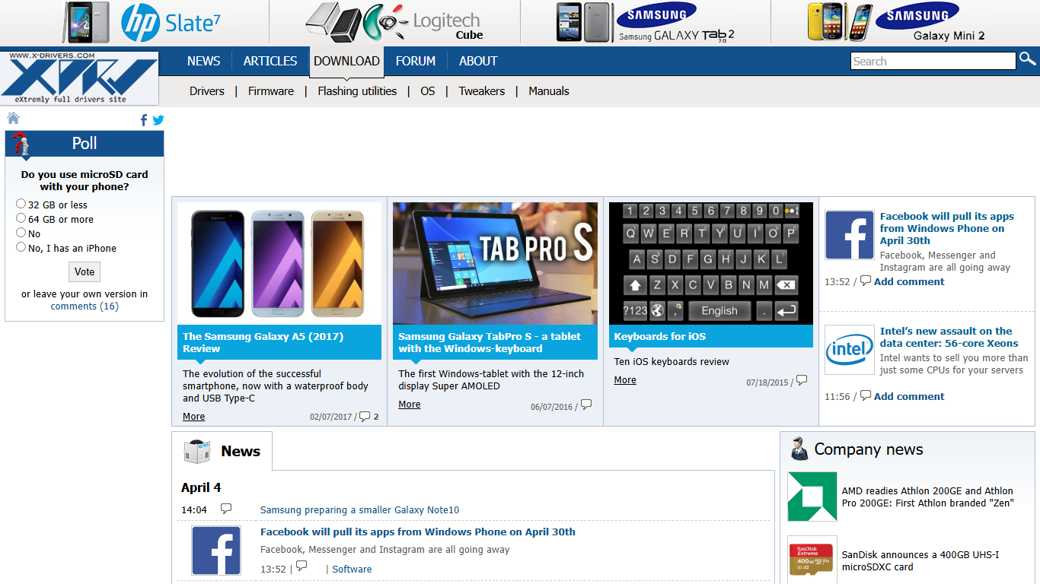Click the newspaper icon by News heading
This screenshot has height=584, width=1040.
[x=196, y=451]
